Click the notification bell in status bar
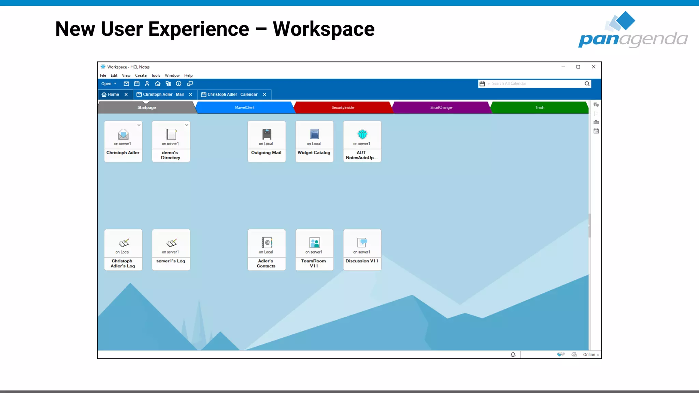Screen dimensions: 699x393 (513, 355)
